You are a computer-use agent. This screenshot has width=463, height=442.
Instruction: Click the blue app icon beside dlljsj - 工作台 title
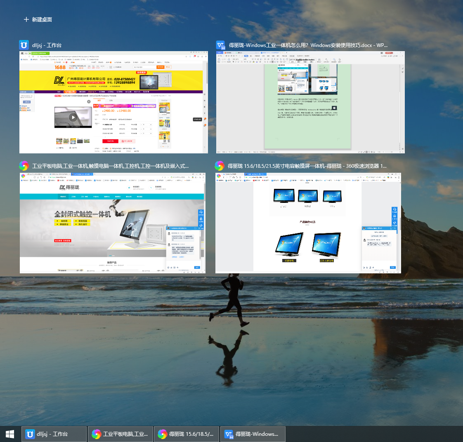click(24, 45)
